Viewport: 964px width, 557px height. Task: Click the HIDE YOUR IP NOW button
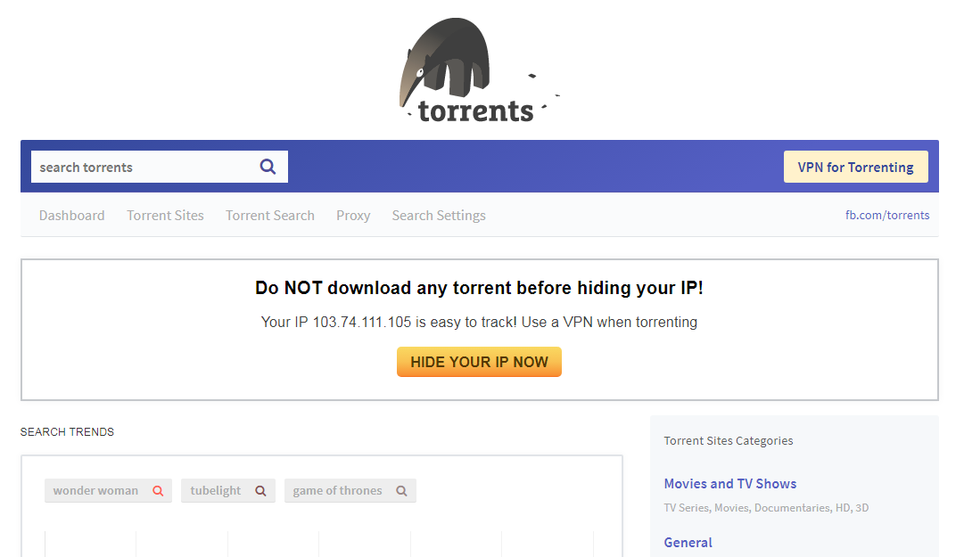point(479,362)
